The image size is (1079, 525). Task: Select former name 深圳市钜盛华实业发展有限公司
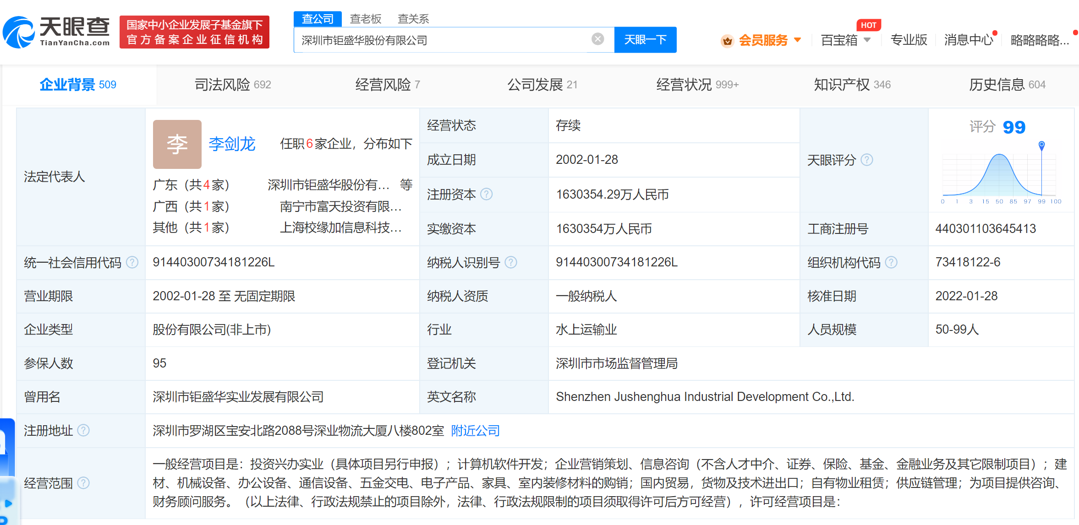238,397
